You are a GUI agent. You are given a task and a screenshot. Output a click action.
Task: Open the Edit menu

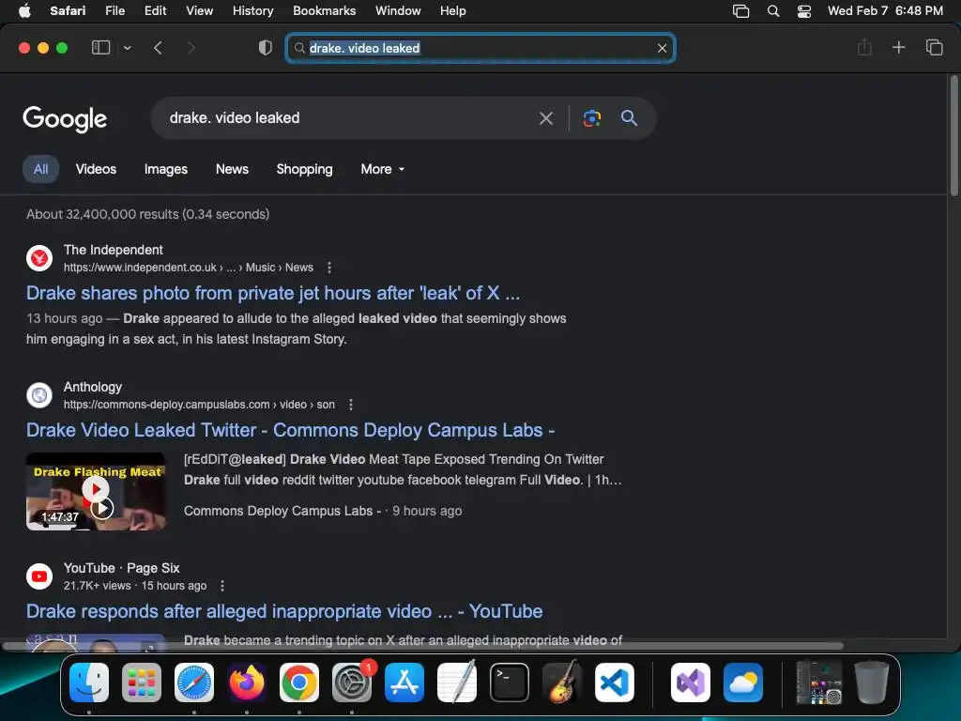tap(155, 11)
